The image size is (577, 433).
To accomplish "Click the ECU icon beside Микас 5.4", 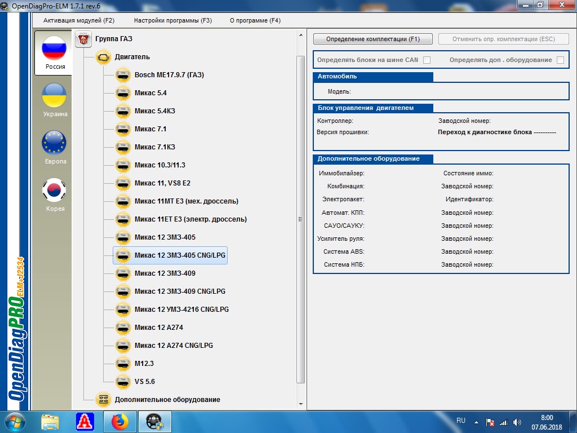I will 123,93.
